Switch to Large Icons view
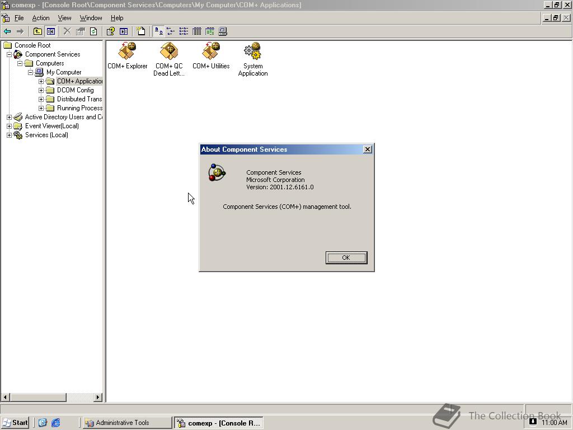The height and width of the screenshot is (430, 573). click(x=158, y=31)
